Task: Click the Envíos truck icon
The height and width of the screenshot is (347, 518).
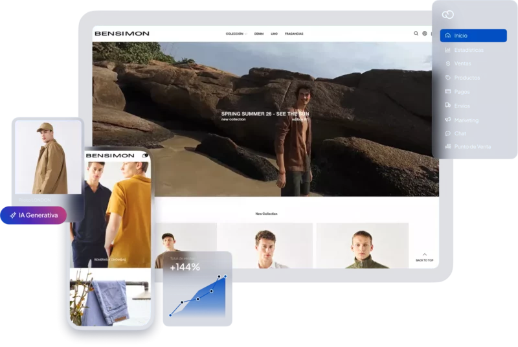Action: (x=447, y=106)
